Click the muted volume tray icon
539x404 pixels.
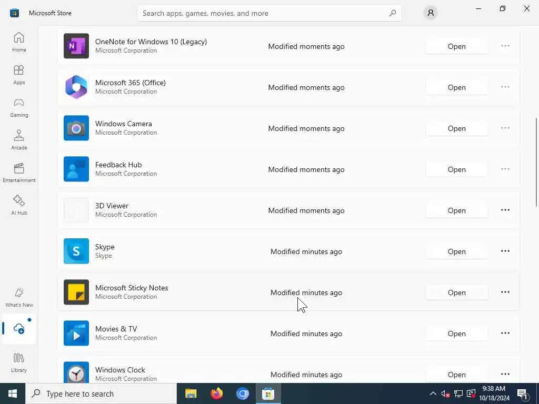[445, 394]
